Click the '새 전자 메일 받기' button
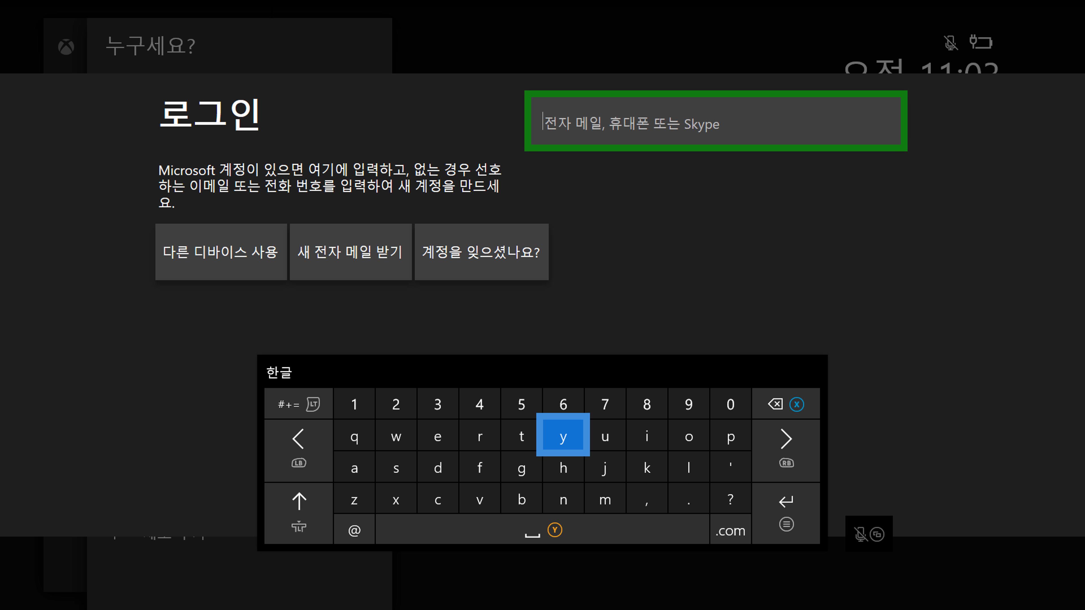1085x610 pixels. click(x=350, y=252)
